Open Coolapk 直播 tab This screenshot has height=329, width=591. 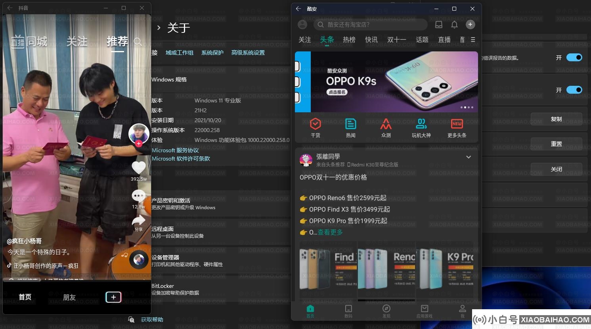(x=444, y=40)
